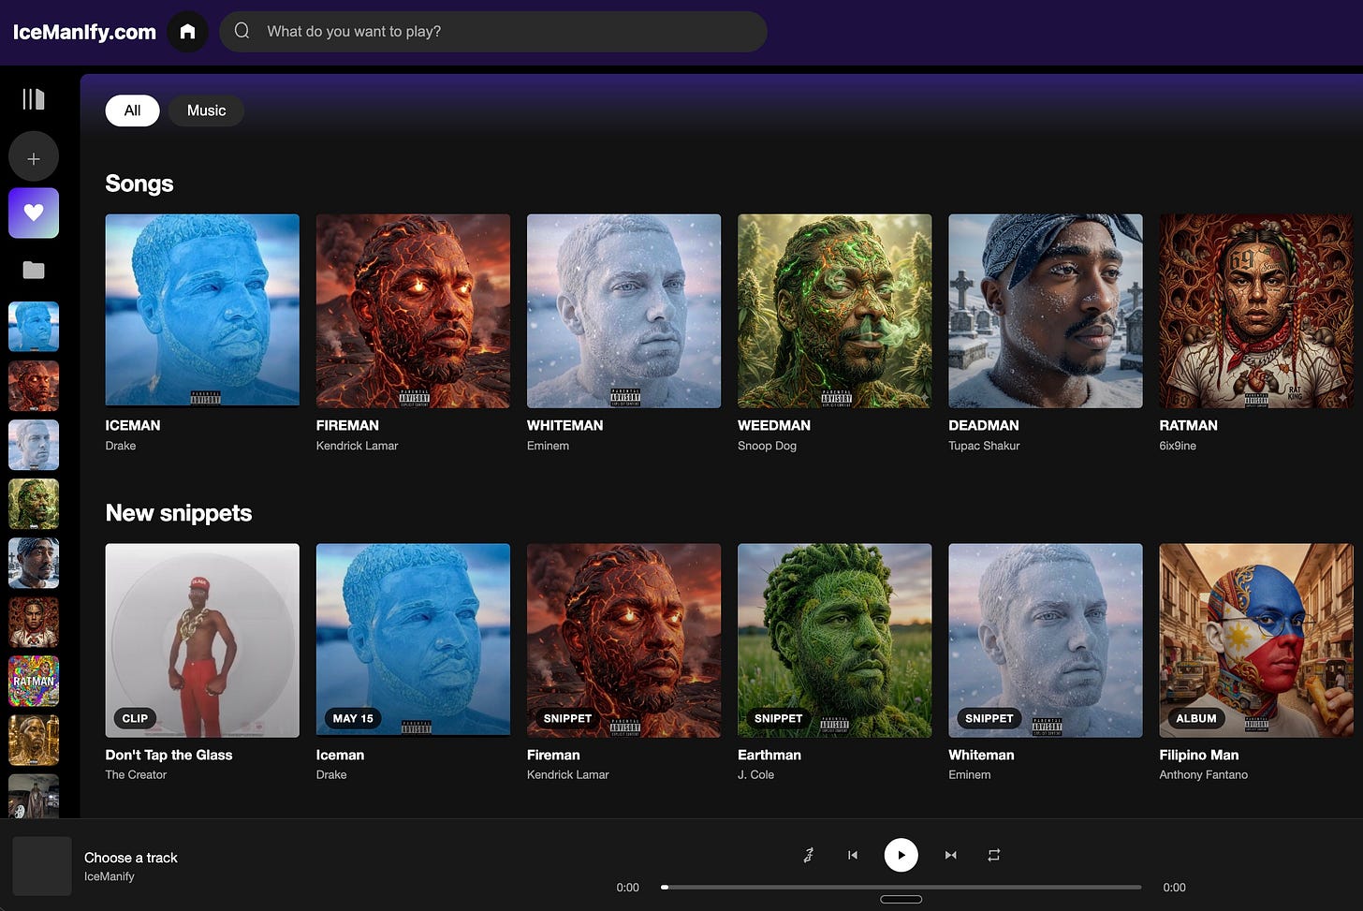Image resolution: width=1363 pixels, height=911 pixels.
Task: Open Iceman snippet cover with MAY 15 badge
Action: point(413,640)
